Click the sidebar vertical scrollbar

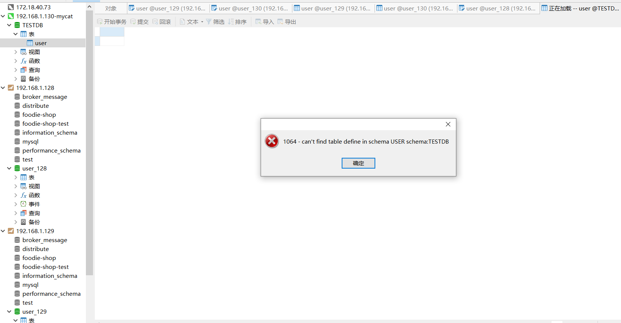coord(89,143)
